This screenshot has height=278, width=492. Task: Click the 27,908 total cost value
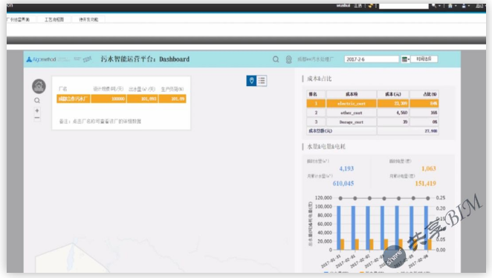[431, 131]
